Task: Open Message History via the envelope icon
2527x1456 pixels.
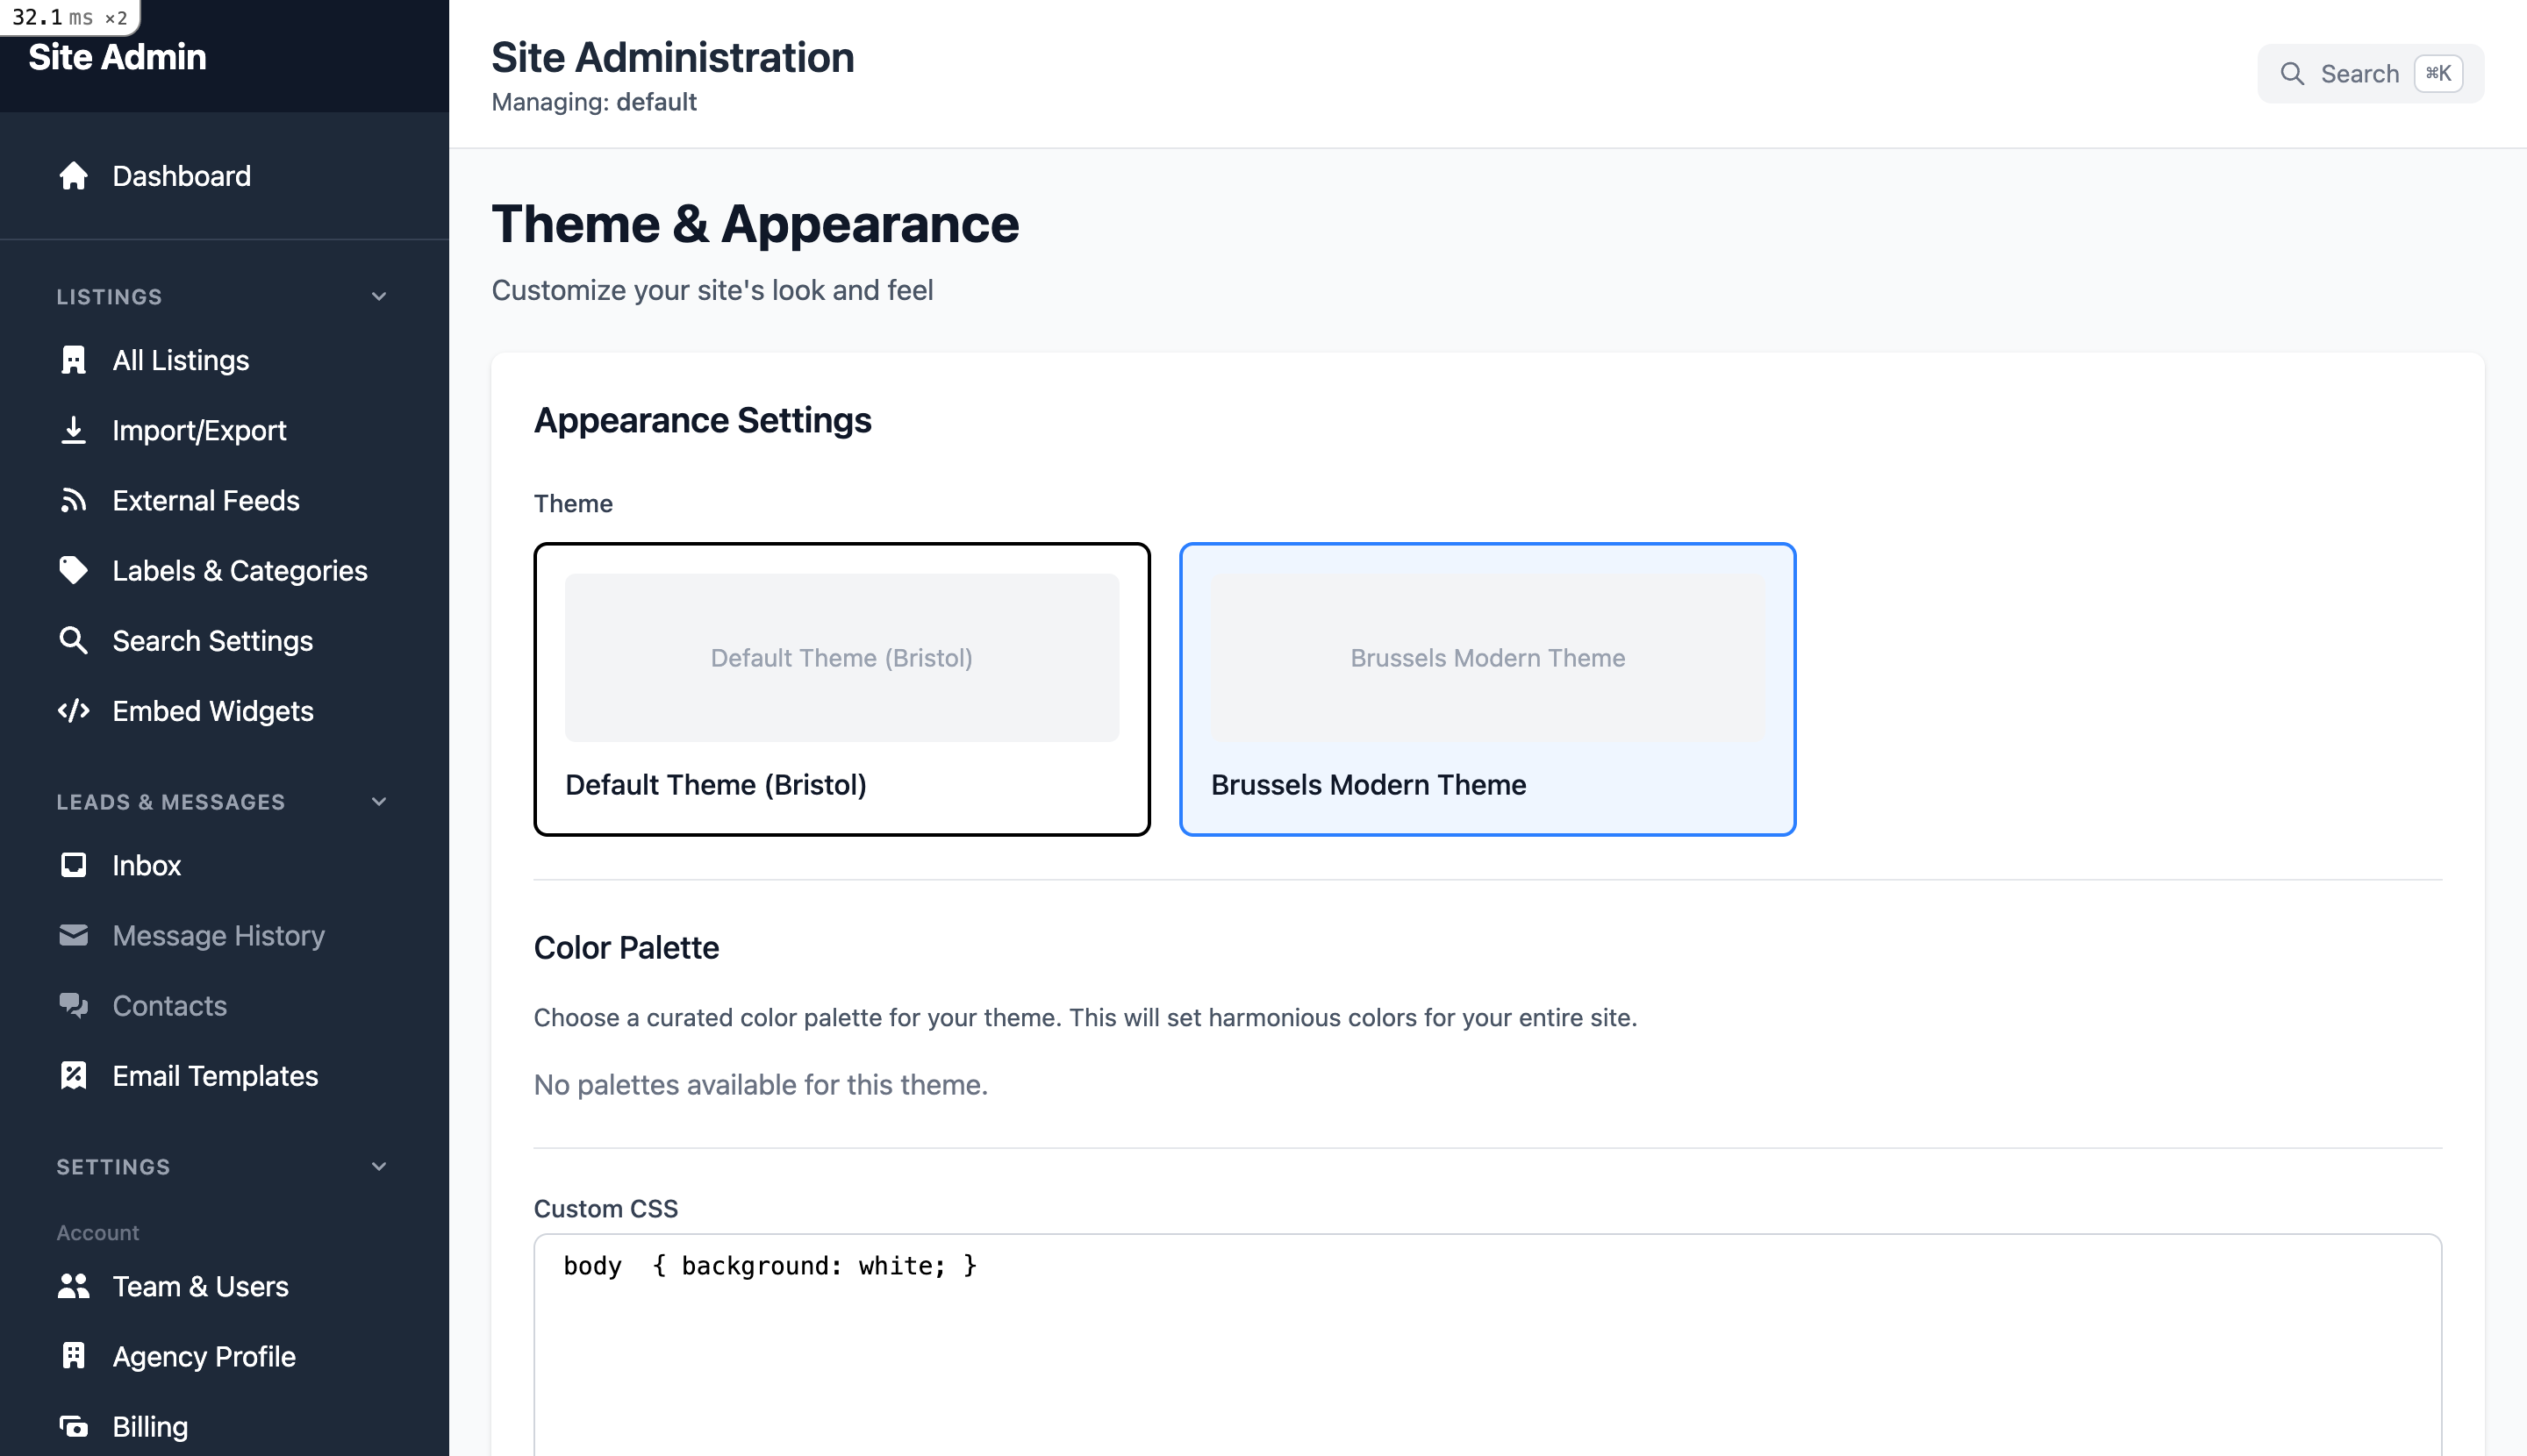Action: click(73, 935)
